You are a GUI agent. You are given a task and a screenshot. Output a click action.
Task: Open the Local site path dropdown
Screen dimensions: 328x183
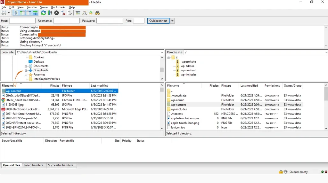point(162,52)
